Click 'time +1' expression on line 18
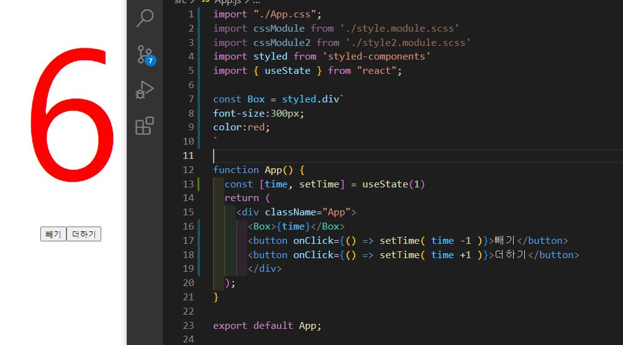The height and width of the screenshot is (345, 623). point(451,255)
